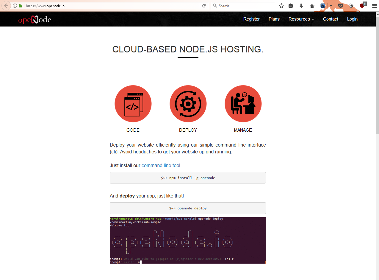Focus the URL address bar
This screenshot has height=280, width=379.
coord(112,6)
